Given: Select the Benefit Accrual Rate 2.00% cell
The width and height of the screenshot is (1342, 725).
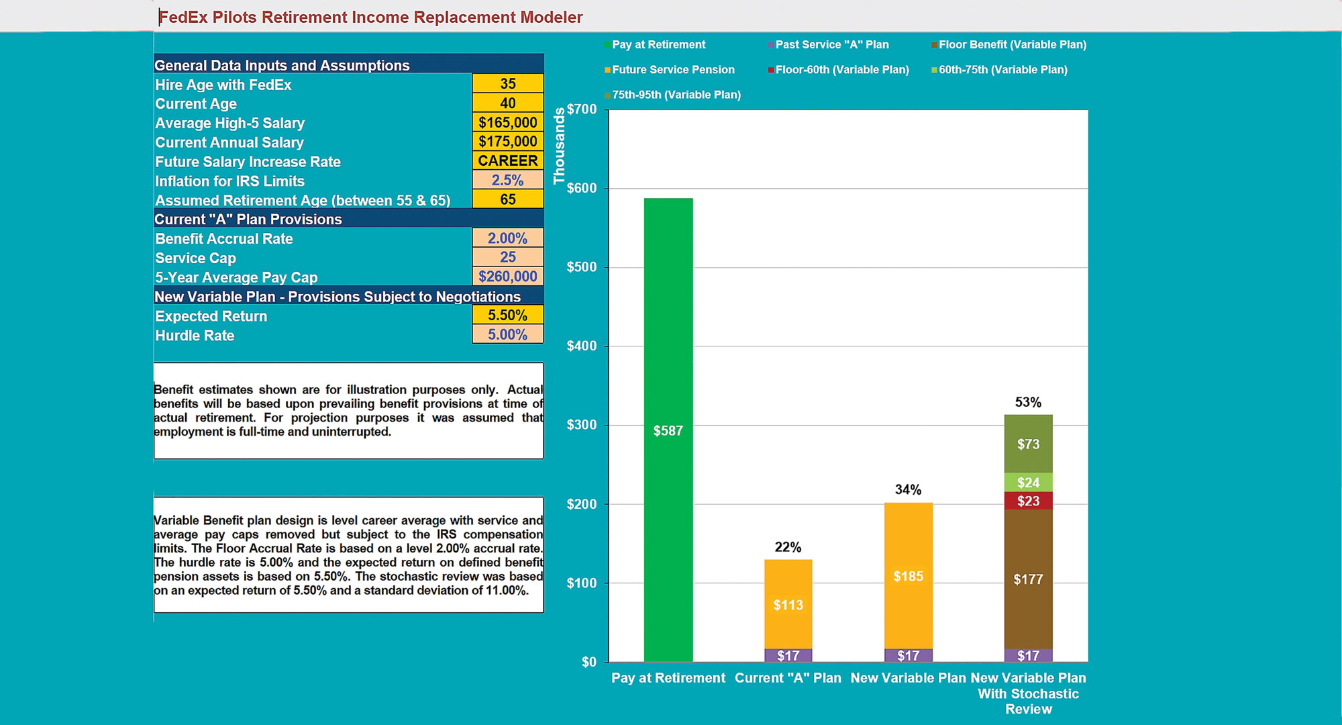Looking at the screenshot, I should (x=508, y=238).
